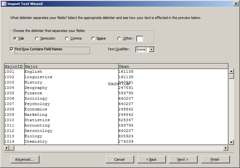Open the Advanced import settings
The height and width of the screenshot is (168, 240).
[x=25, y=159]
